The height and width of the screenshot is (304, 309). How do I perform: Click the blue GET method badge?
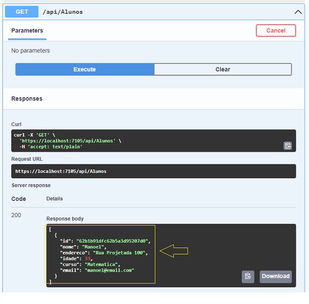point(22,12)
